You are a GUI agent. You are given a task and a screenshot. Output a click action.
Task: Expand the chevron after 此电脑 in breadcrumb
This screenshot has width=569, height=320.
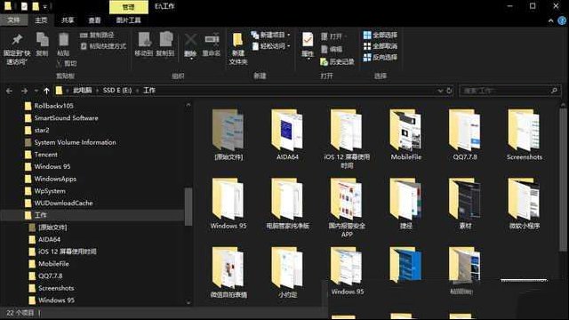pyautogui.click(x=97, y=91)
